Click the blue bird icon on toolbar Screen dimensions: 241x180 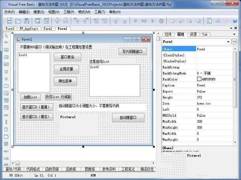[x=235, y=21]
